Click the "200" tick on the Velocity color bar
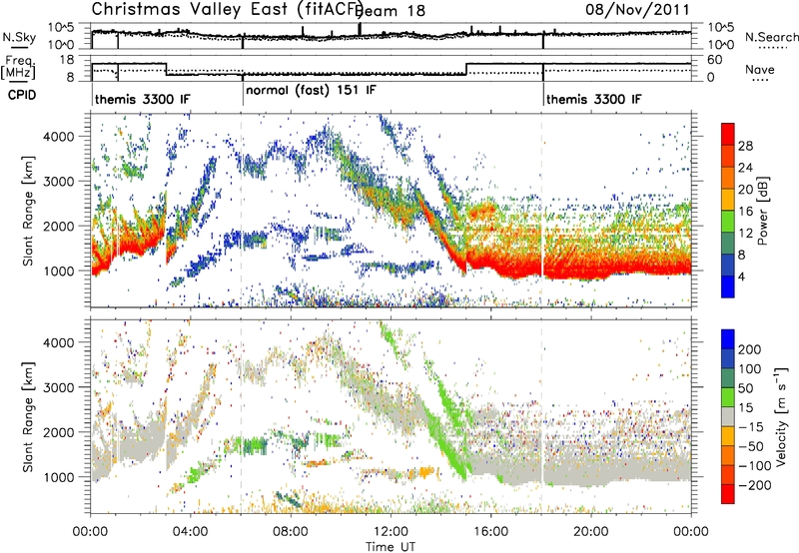This screenshot has height=553, width=799. coord(750,349)
